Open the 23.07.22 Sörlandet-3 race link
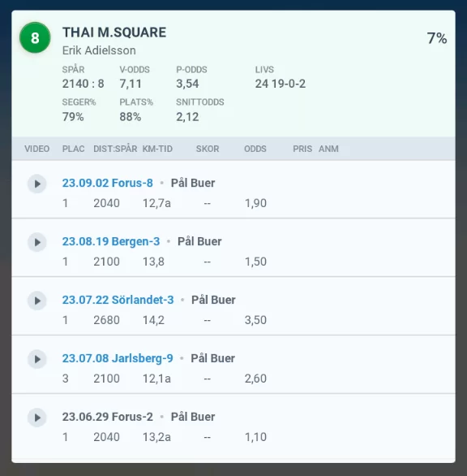The image size is (467, 476). 118,300
